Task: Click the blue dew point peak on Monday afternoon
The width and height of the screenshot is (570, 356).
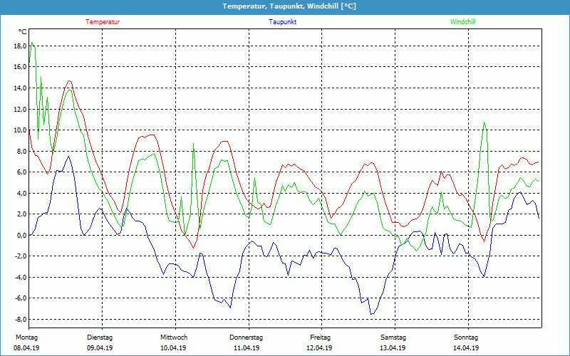Action: pyautogui.click(x=68, y=157)
